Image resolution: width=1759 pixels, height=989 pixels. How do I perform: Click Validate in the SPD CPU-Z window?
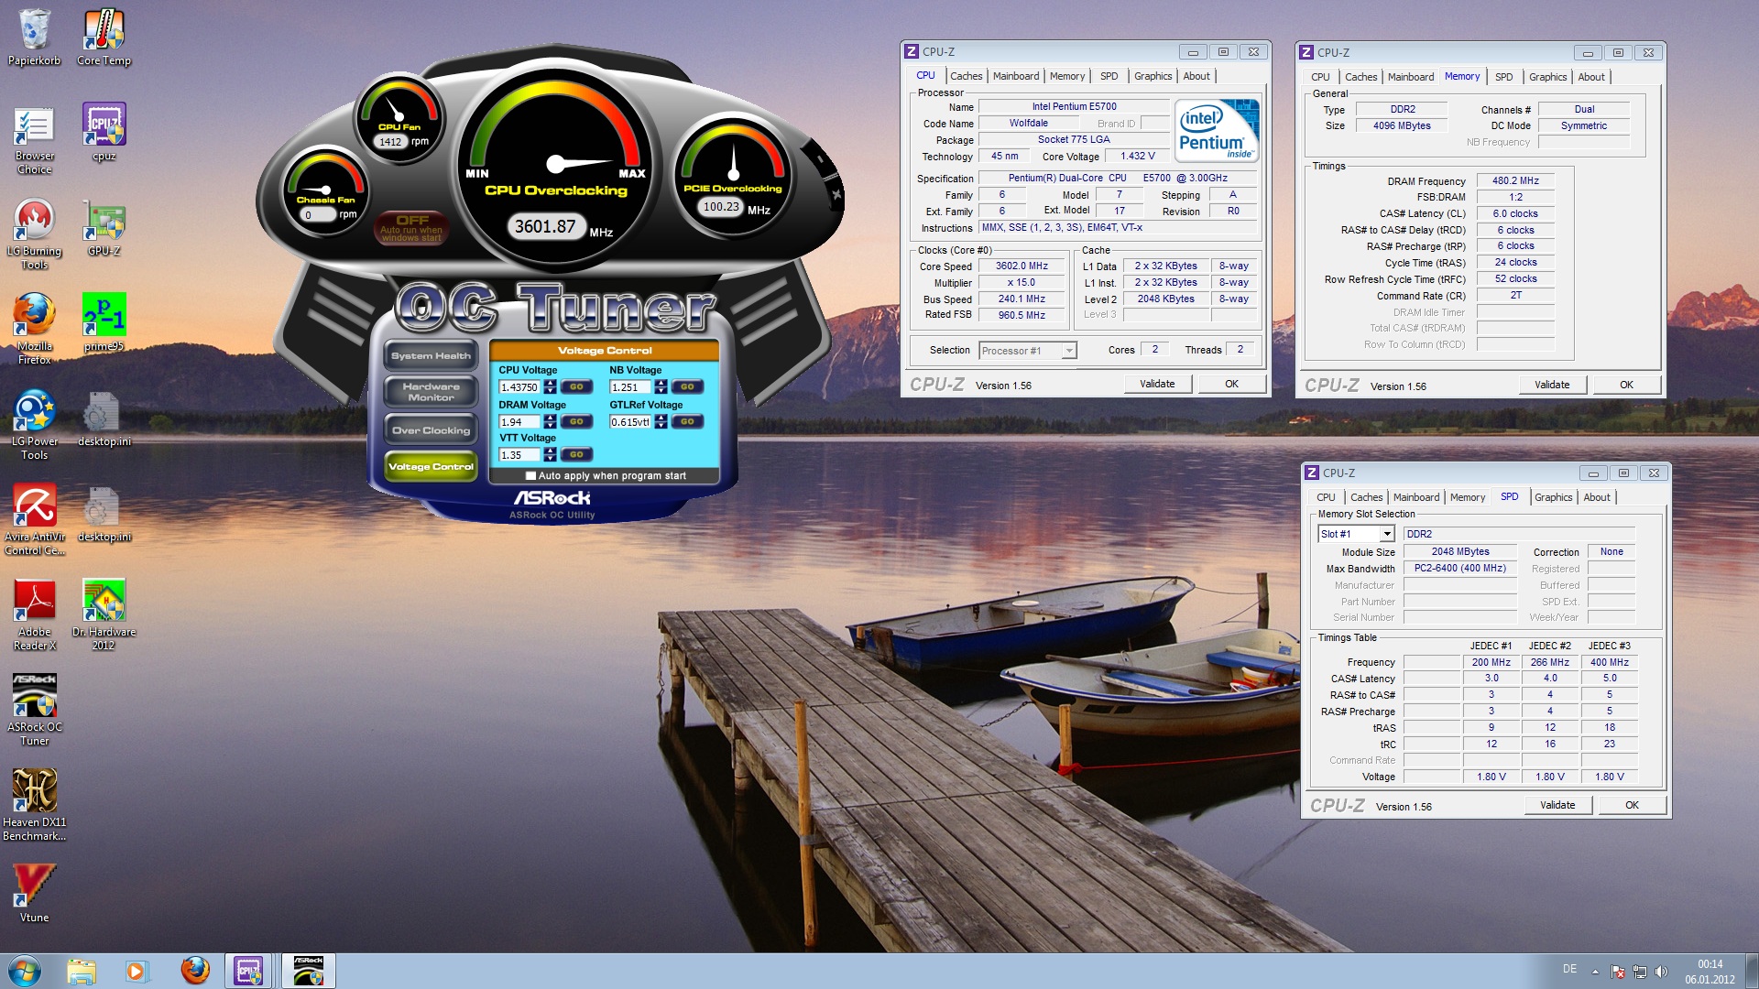pyautogui.click(x=1557, y=806)
